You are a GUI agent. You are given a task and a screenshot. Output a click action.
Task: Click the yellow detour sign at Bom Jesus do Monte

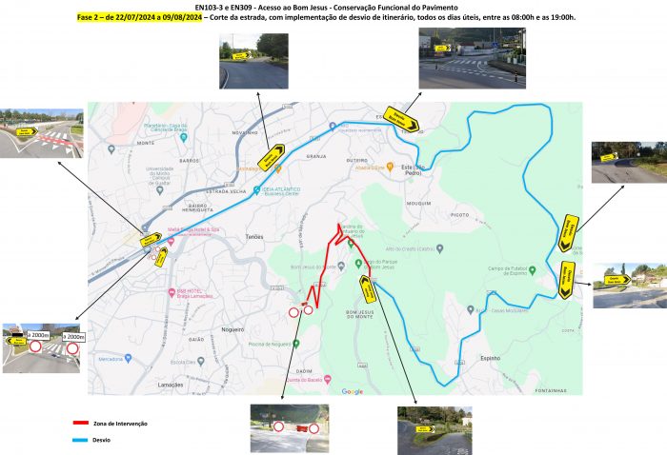(x=369, y=288)
